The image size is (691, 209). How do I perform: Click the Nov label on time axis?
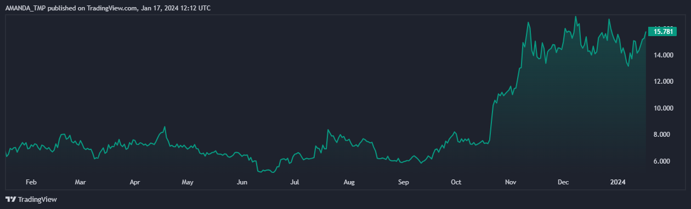point(511,182)
